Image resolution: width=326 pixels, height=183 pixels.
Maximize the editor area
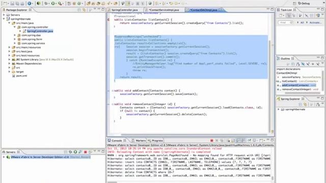click(272, 9)
